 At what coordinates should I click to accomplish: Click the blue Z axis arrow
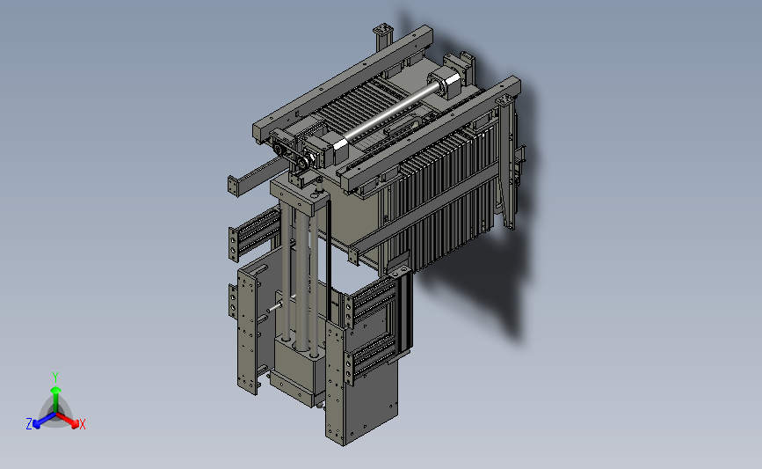click(x=43, y=421)
